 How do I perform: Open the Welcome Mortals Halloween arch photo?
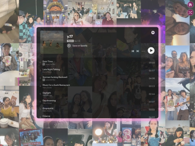click(x=56, y=12)
